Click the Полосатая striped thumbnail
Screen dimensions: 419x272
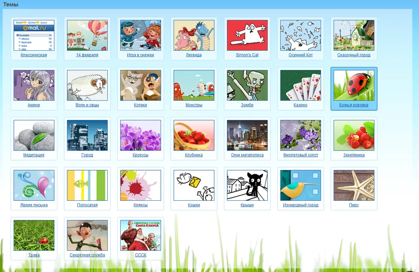point(88,185)
